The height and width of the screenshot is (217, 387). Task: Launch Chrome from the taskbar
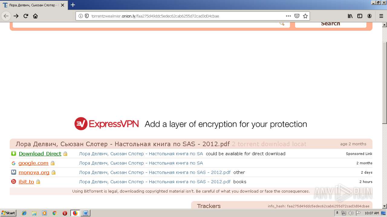(55, 213)
